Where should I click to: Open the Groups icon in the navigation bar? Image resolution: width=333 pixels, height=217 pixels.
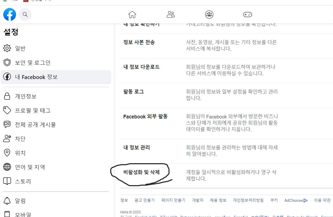(x=209, y=15)
